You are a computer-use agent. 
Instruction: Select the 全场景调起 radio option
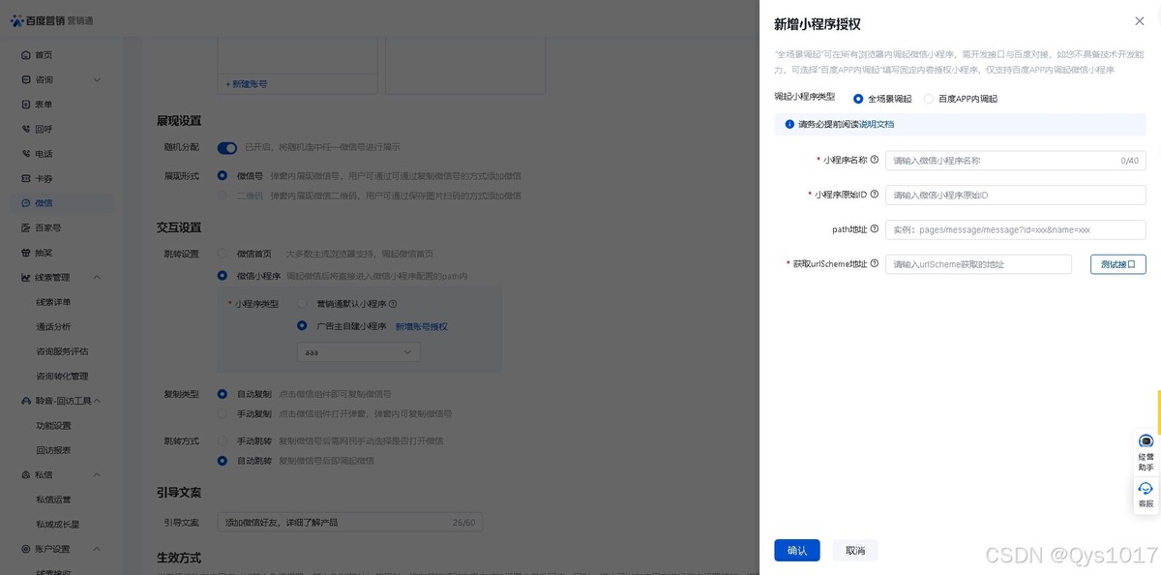point(858,99)
